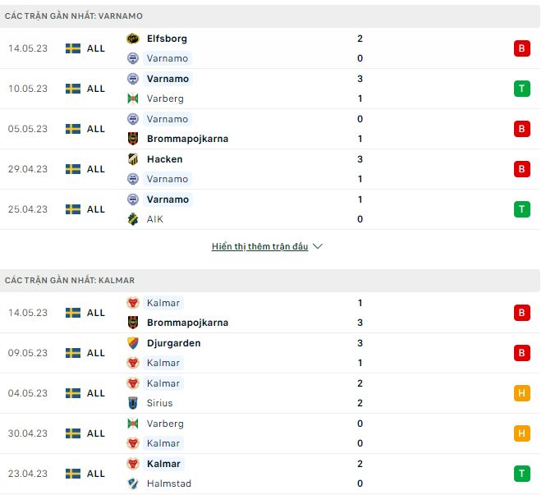
Task: Click red B badge for Elfsborg match
Action: [521, 48]
